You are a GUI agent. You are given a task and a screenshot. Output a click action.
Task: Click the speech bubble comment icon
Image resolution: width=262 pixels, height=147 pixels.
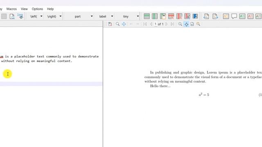point(234,16)
